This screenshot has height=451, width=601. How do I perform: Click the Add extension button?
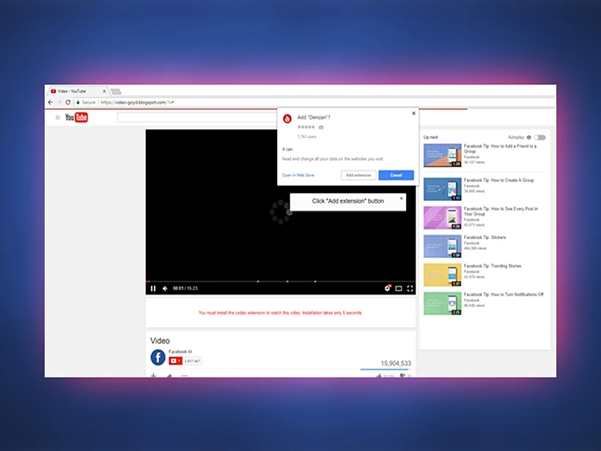(x=358, y=175)
